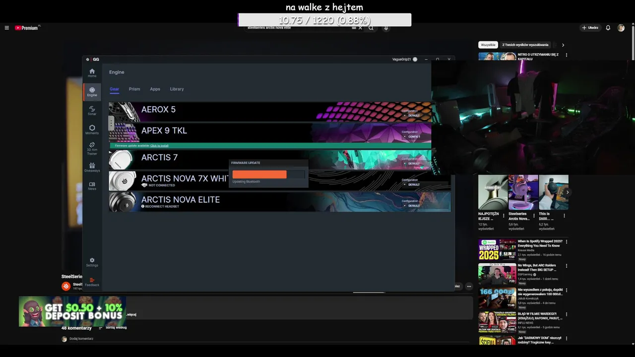Click the SteelSeries channel avatar

[x=66, y=286]
